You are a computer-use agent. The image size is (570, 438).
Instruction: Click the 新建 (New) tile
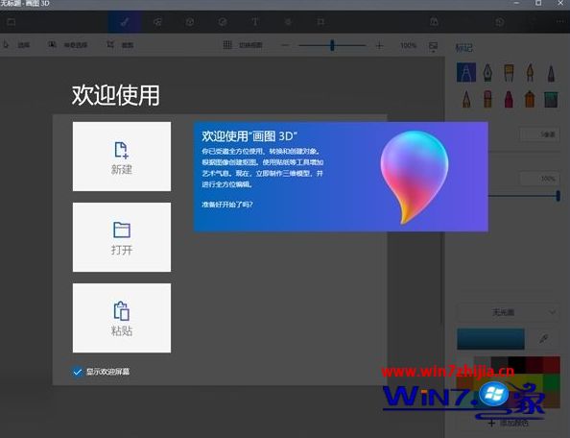pyautogui.click(x=122, y=157)
